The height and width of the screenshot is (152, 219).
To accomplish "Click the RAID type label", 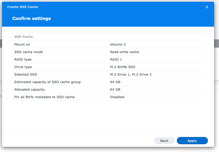I will [23, 60].
